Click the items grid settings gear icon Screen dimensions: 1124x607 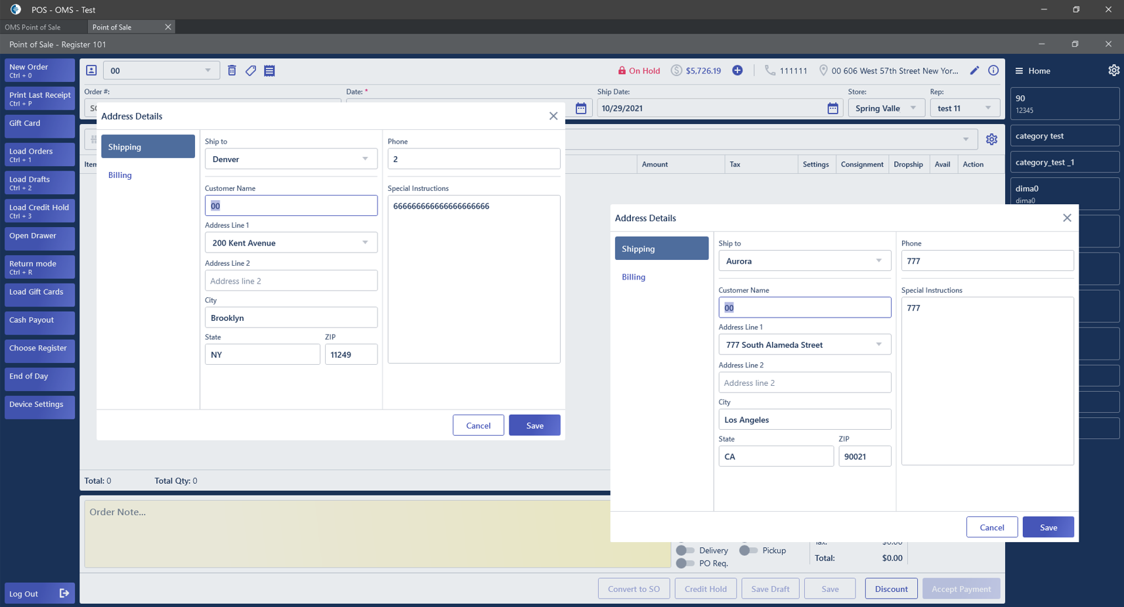[991, 139]
